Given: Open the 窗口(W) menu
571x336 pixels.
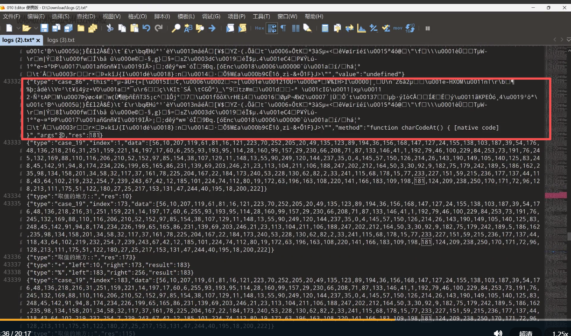Looking at the screenshot, I should [287, 16].
